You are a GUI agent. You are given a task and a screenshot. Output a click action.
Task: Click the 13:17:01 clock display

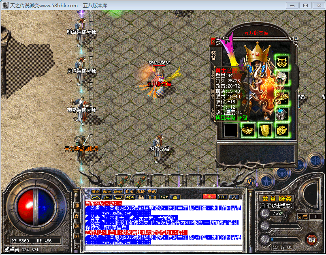click(x=282, y=247)
